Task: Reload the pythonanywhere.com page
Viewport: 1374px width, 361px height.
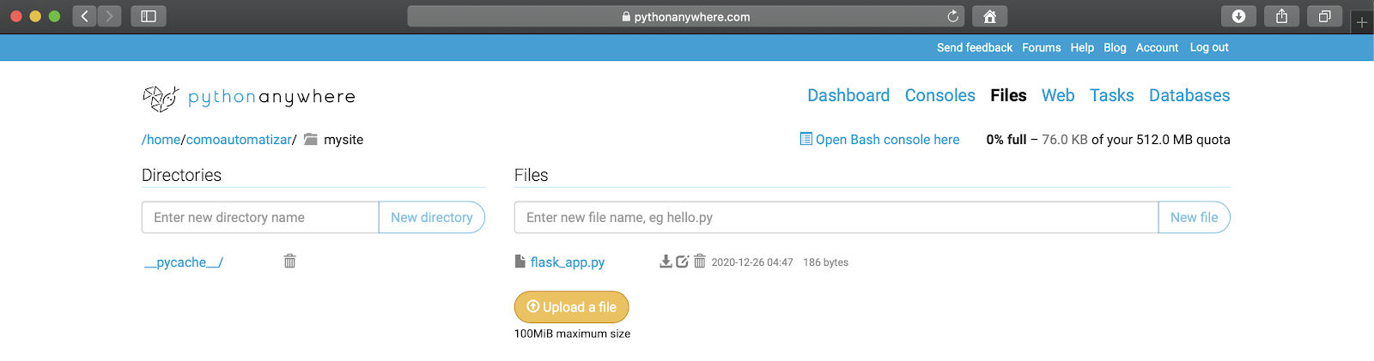Action: 952,16
